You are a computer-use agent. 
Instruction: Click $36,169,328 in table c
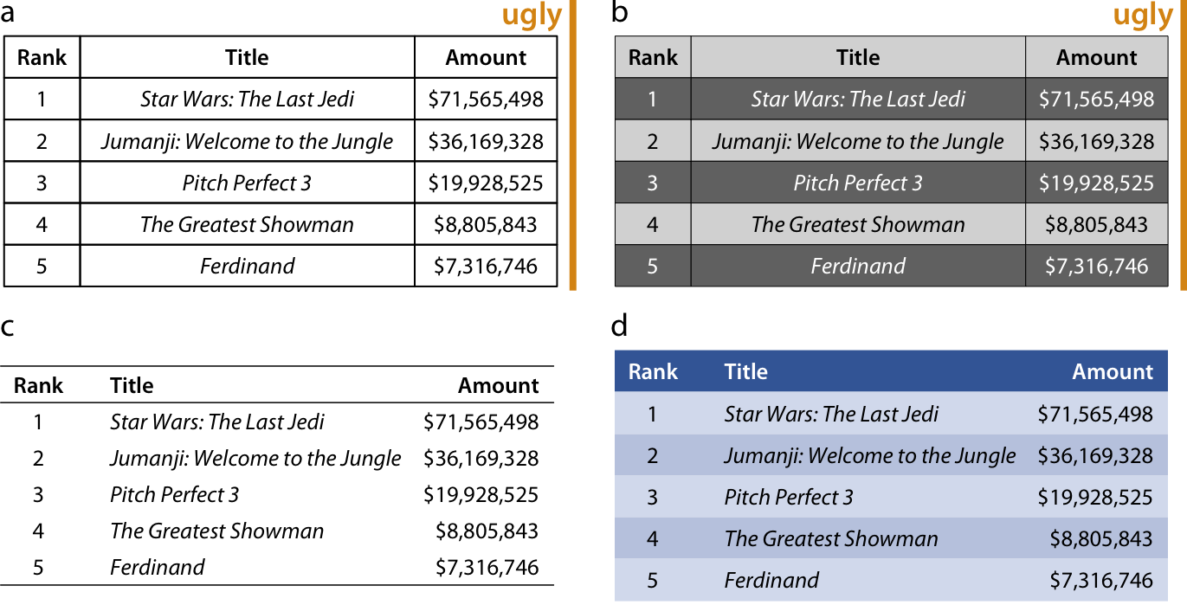481,459
